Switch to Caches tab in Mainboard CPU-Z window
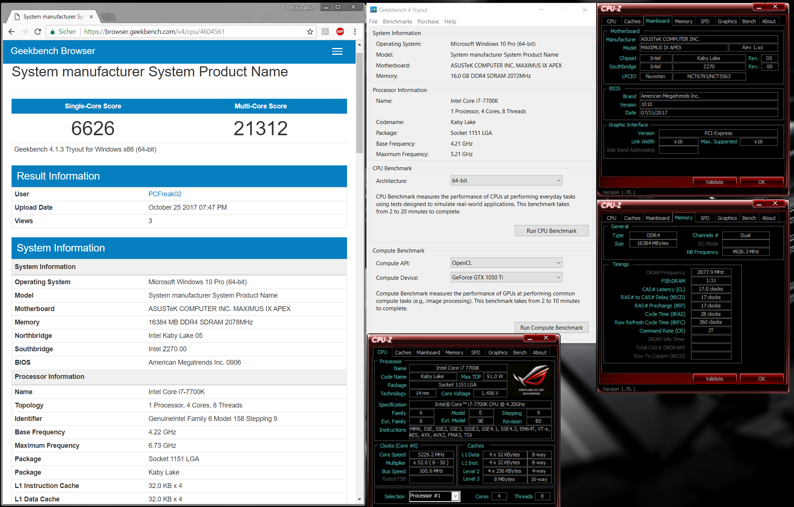 [632, 21]
